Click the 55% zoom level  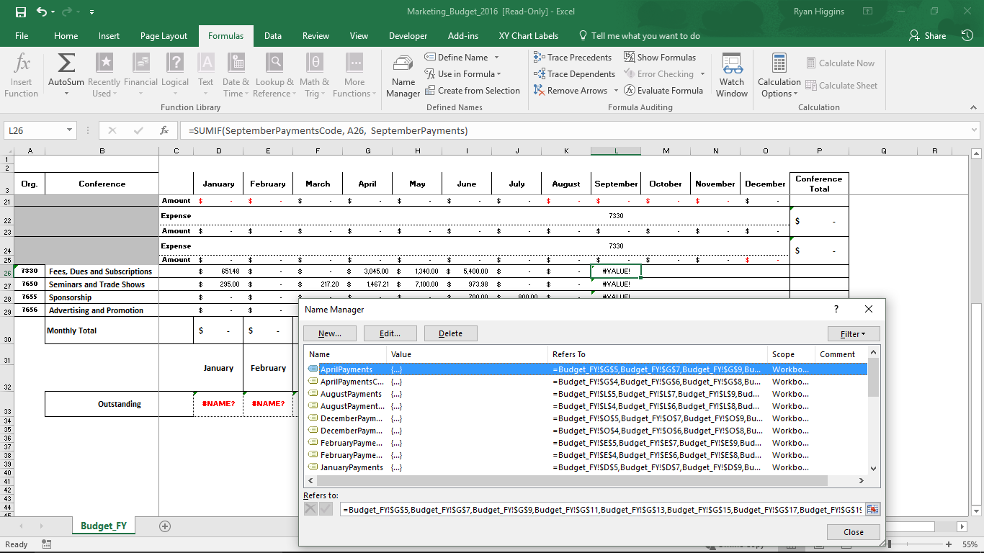click(970, 545)
